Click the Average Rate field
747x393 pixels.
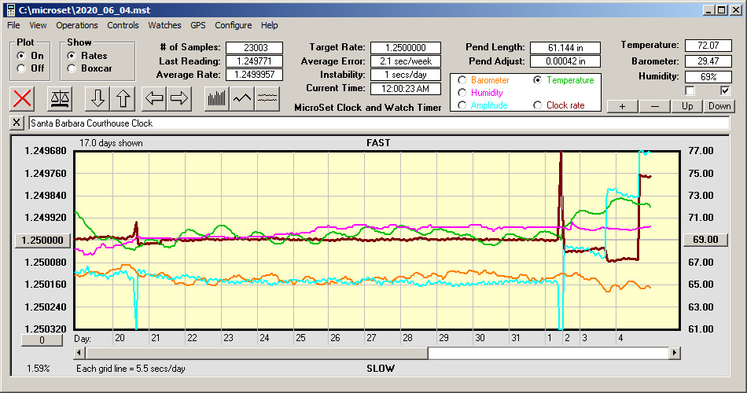pos(255,75)
